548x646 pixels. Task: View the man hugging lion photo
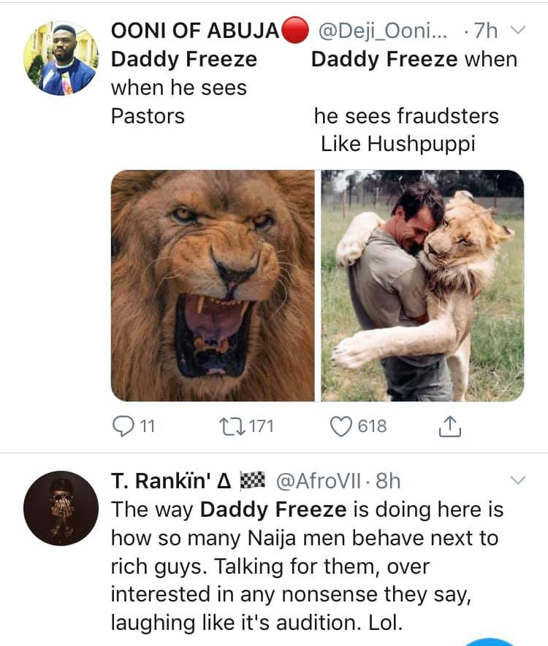(422, 285)
